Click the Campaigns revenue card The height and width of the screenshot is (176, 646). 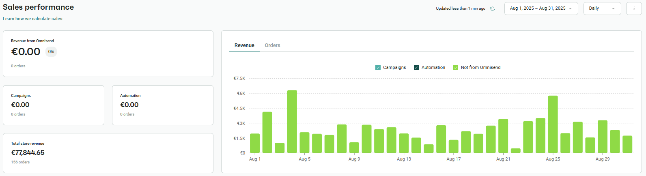coord(54,105)
